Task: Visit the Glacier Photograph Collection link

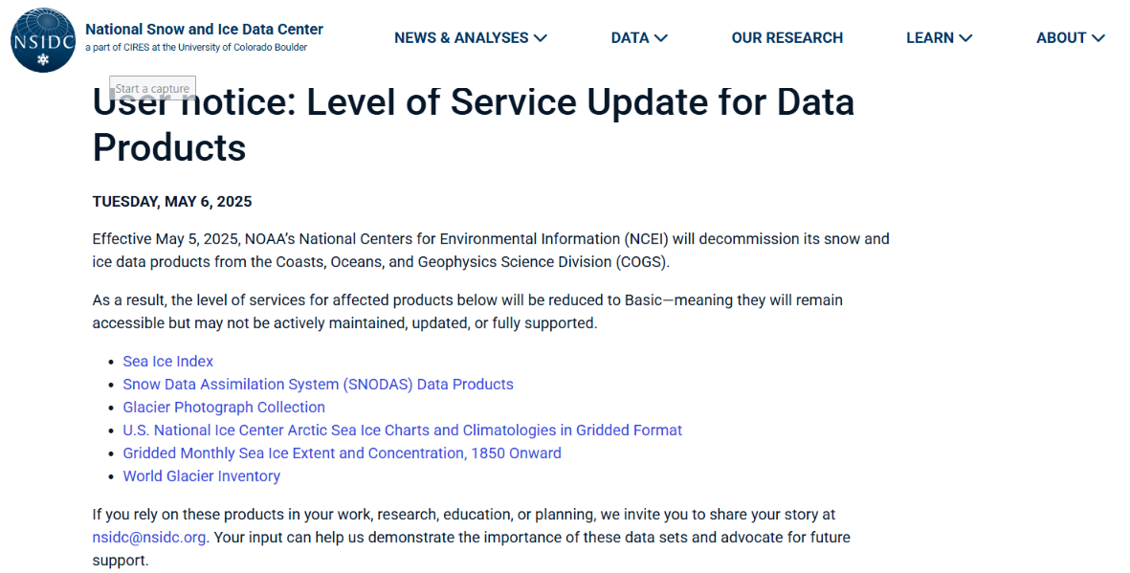Action: pos(224,408)
